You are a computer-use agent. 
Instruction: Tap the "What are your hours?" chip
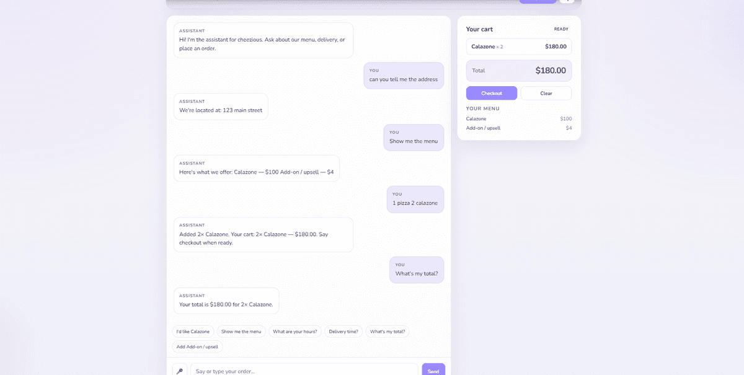tap(295, 332)
